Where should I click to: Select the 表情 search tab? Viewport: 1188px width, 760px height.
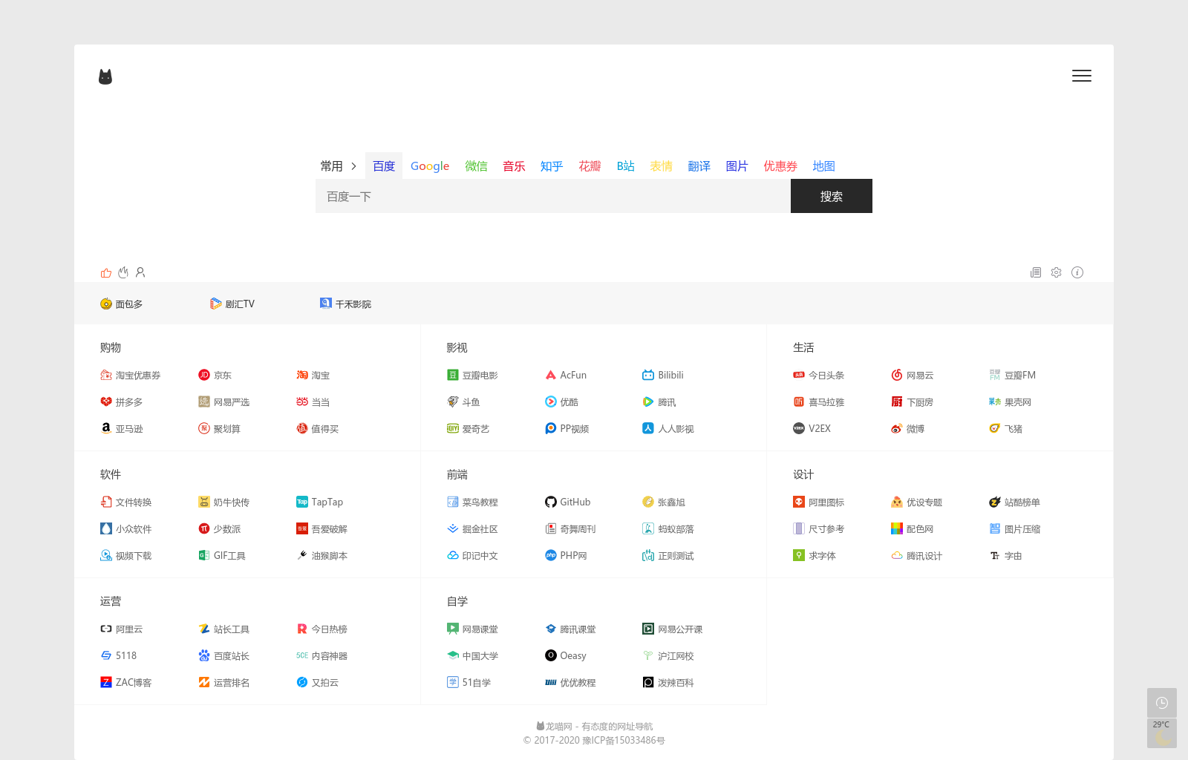(x=661, y=166)
